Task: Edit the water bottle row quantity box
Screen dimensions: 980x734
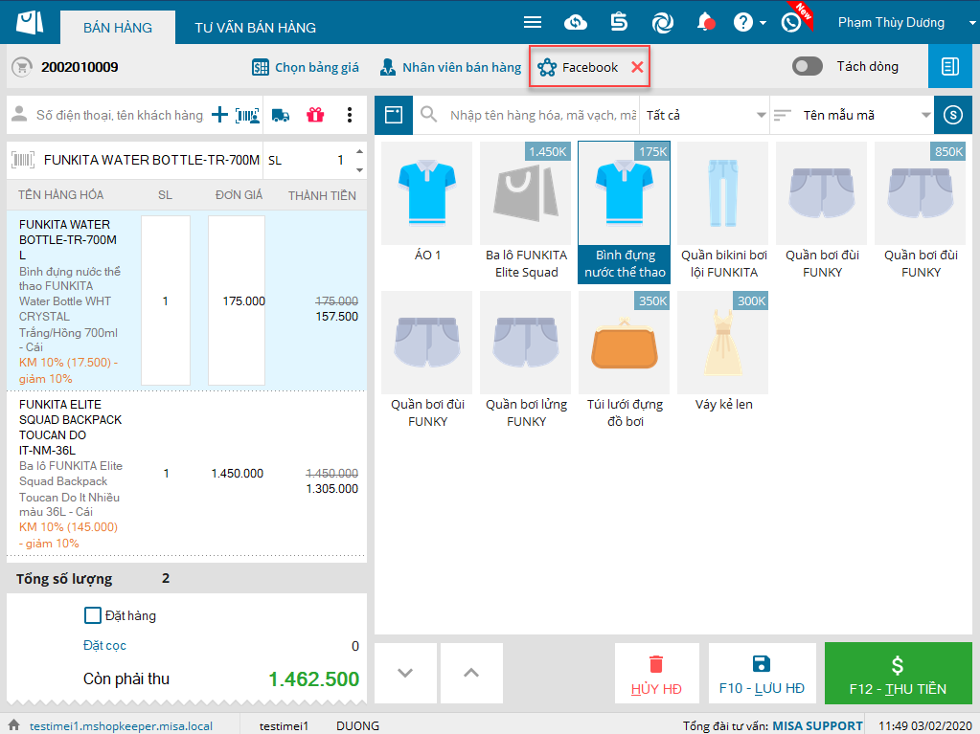Action: click(166, 300)
